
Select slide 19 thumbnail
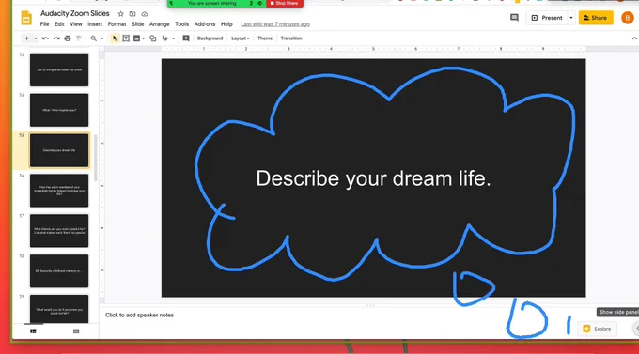(59, 309)
